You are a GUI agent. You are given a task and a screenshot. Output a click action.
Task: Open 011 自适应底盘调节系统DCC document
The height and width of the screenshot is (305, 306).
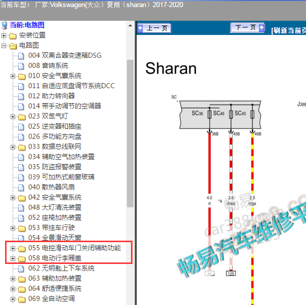coord(71,86)
